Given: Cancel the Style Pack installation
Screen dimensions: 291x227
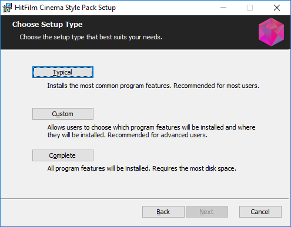Looking at the screenshot, I should click(260, 212).
